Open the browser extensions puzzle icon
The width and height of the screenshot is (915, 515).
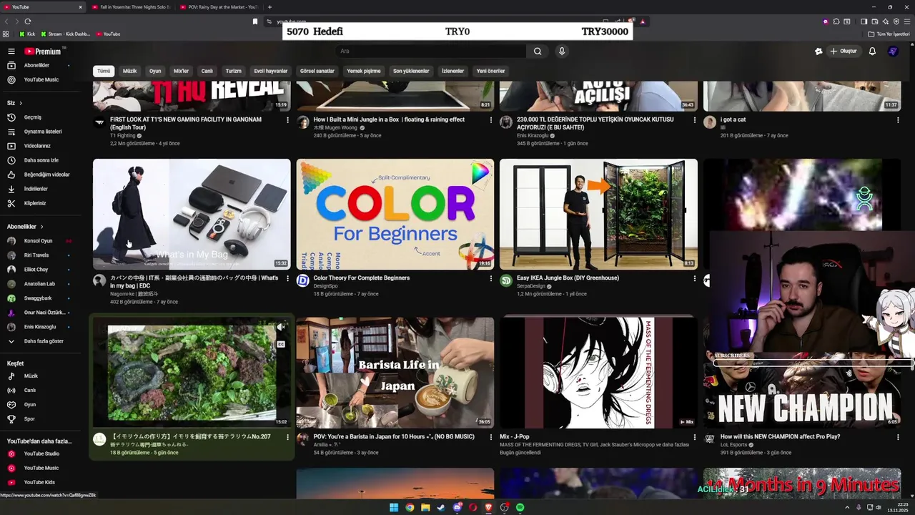836,21
